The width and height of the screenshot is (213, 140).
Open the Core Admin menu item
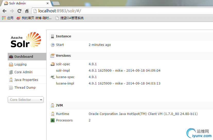(27, 72)
